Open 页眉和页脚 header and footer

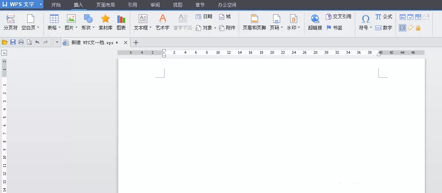(x=254, y=22)
